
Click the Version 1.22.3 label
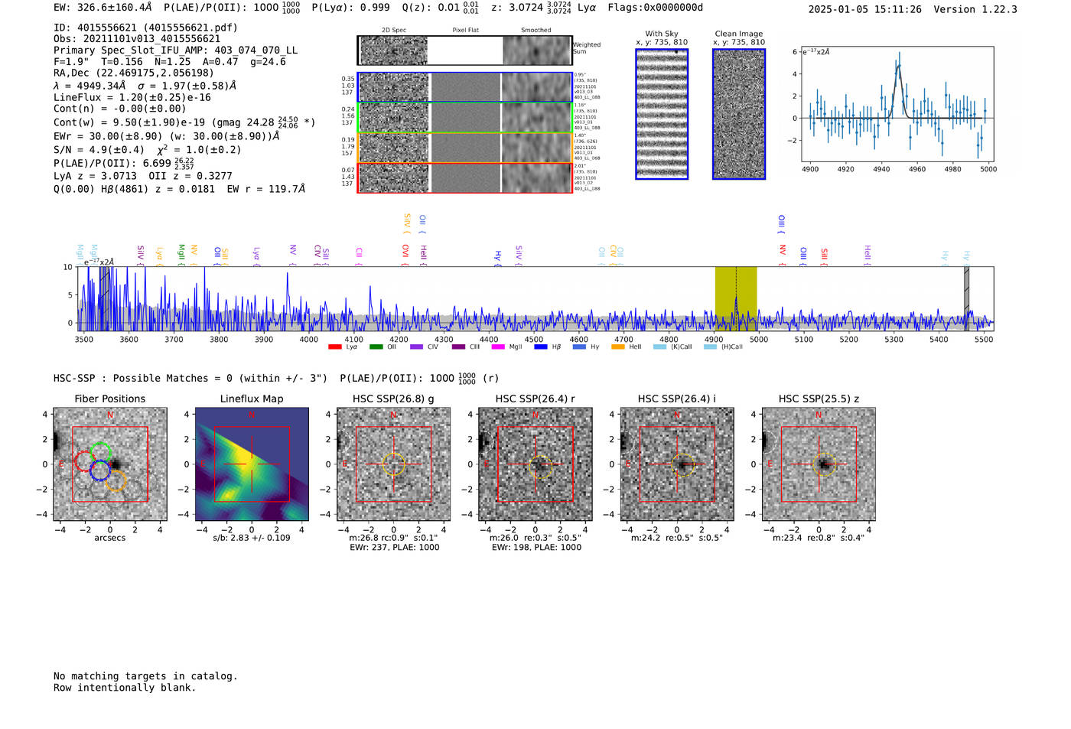pos(975,10)
